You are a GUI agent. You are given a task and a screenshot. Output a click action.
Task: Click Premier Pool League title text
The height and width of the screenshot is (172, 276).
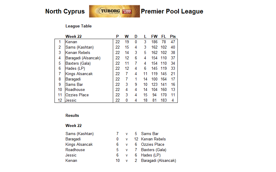point(172,11)
